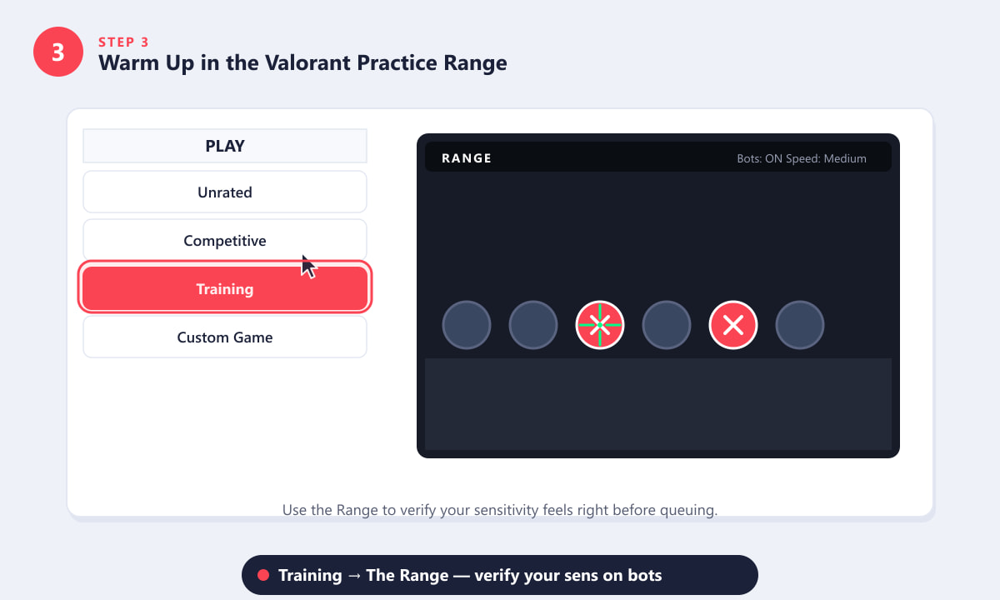Click the red dot in the bottom banner
Image resolution: width=1000 pixels, height=600 pixels.
tap(263, 575)
